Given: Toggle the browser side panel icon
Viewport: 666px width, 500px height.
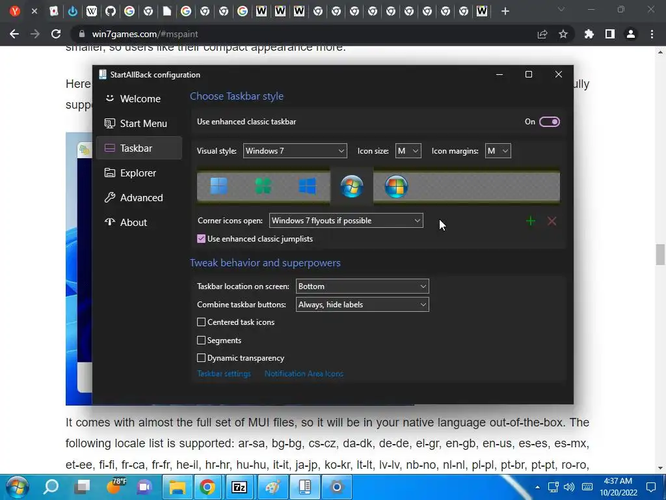Looking at the screenshot, I should pos(610,34).
